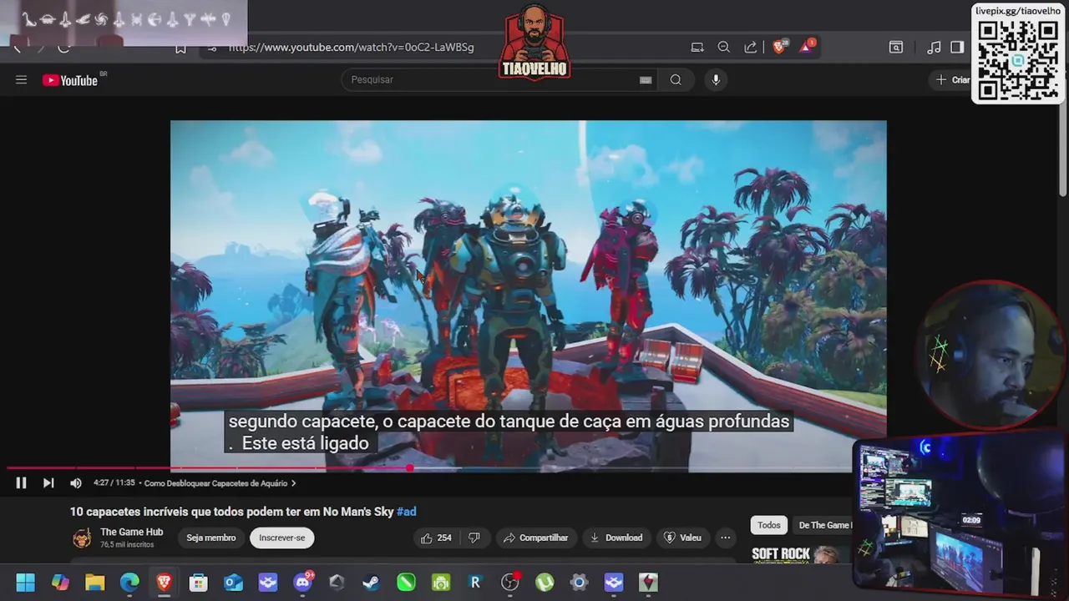1069x601 pixels.
Task: Click the Download button
Action: (x=616, y=538)
